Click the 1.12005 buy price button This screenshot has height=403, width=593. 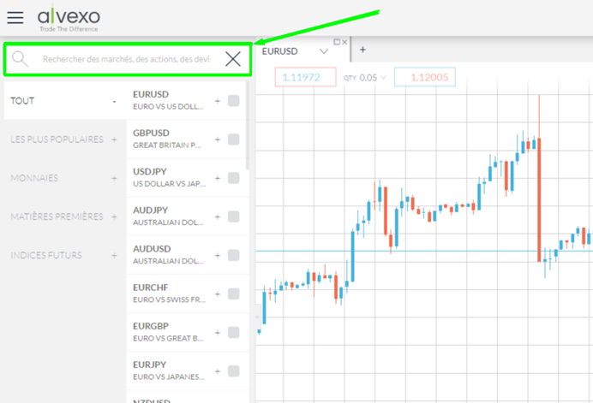click(x=423, y=78)
